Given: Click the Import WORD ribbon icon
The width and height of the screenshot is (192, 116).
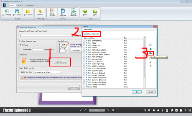Looking at the screenshot, I should (x=6, y=12).
